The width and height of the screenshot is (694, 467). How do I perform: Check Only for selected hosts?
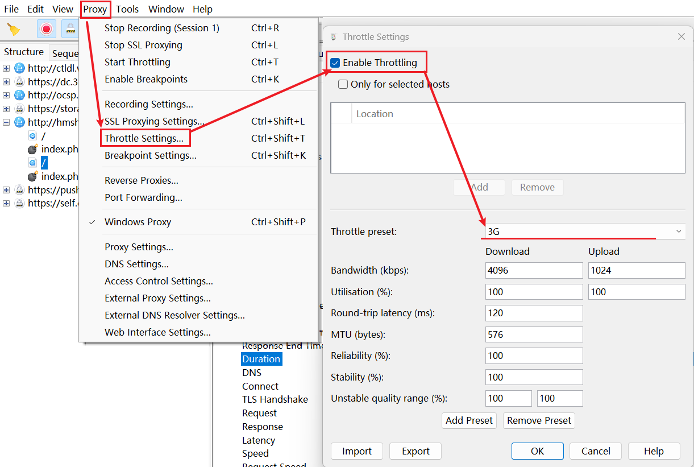click(x=343, y=84)
